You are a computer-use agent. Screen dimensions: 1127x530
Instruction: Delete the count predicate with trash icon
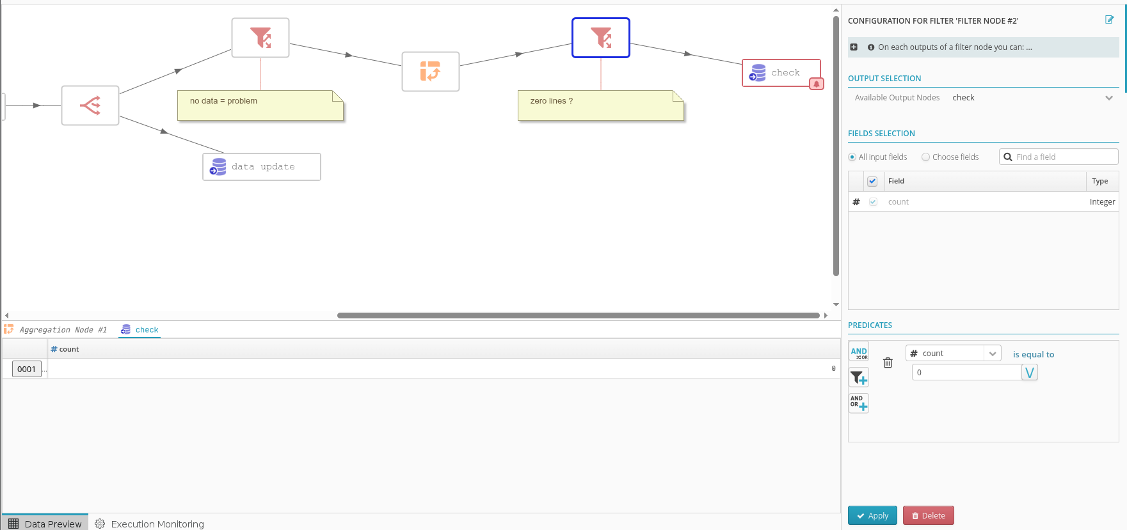coord(888,362)
